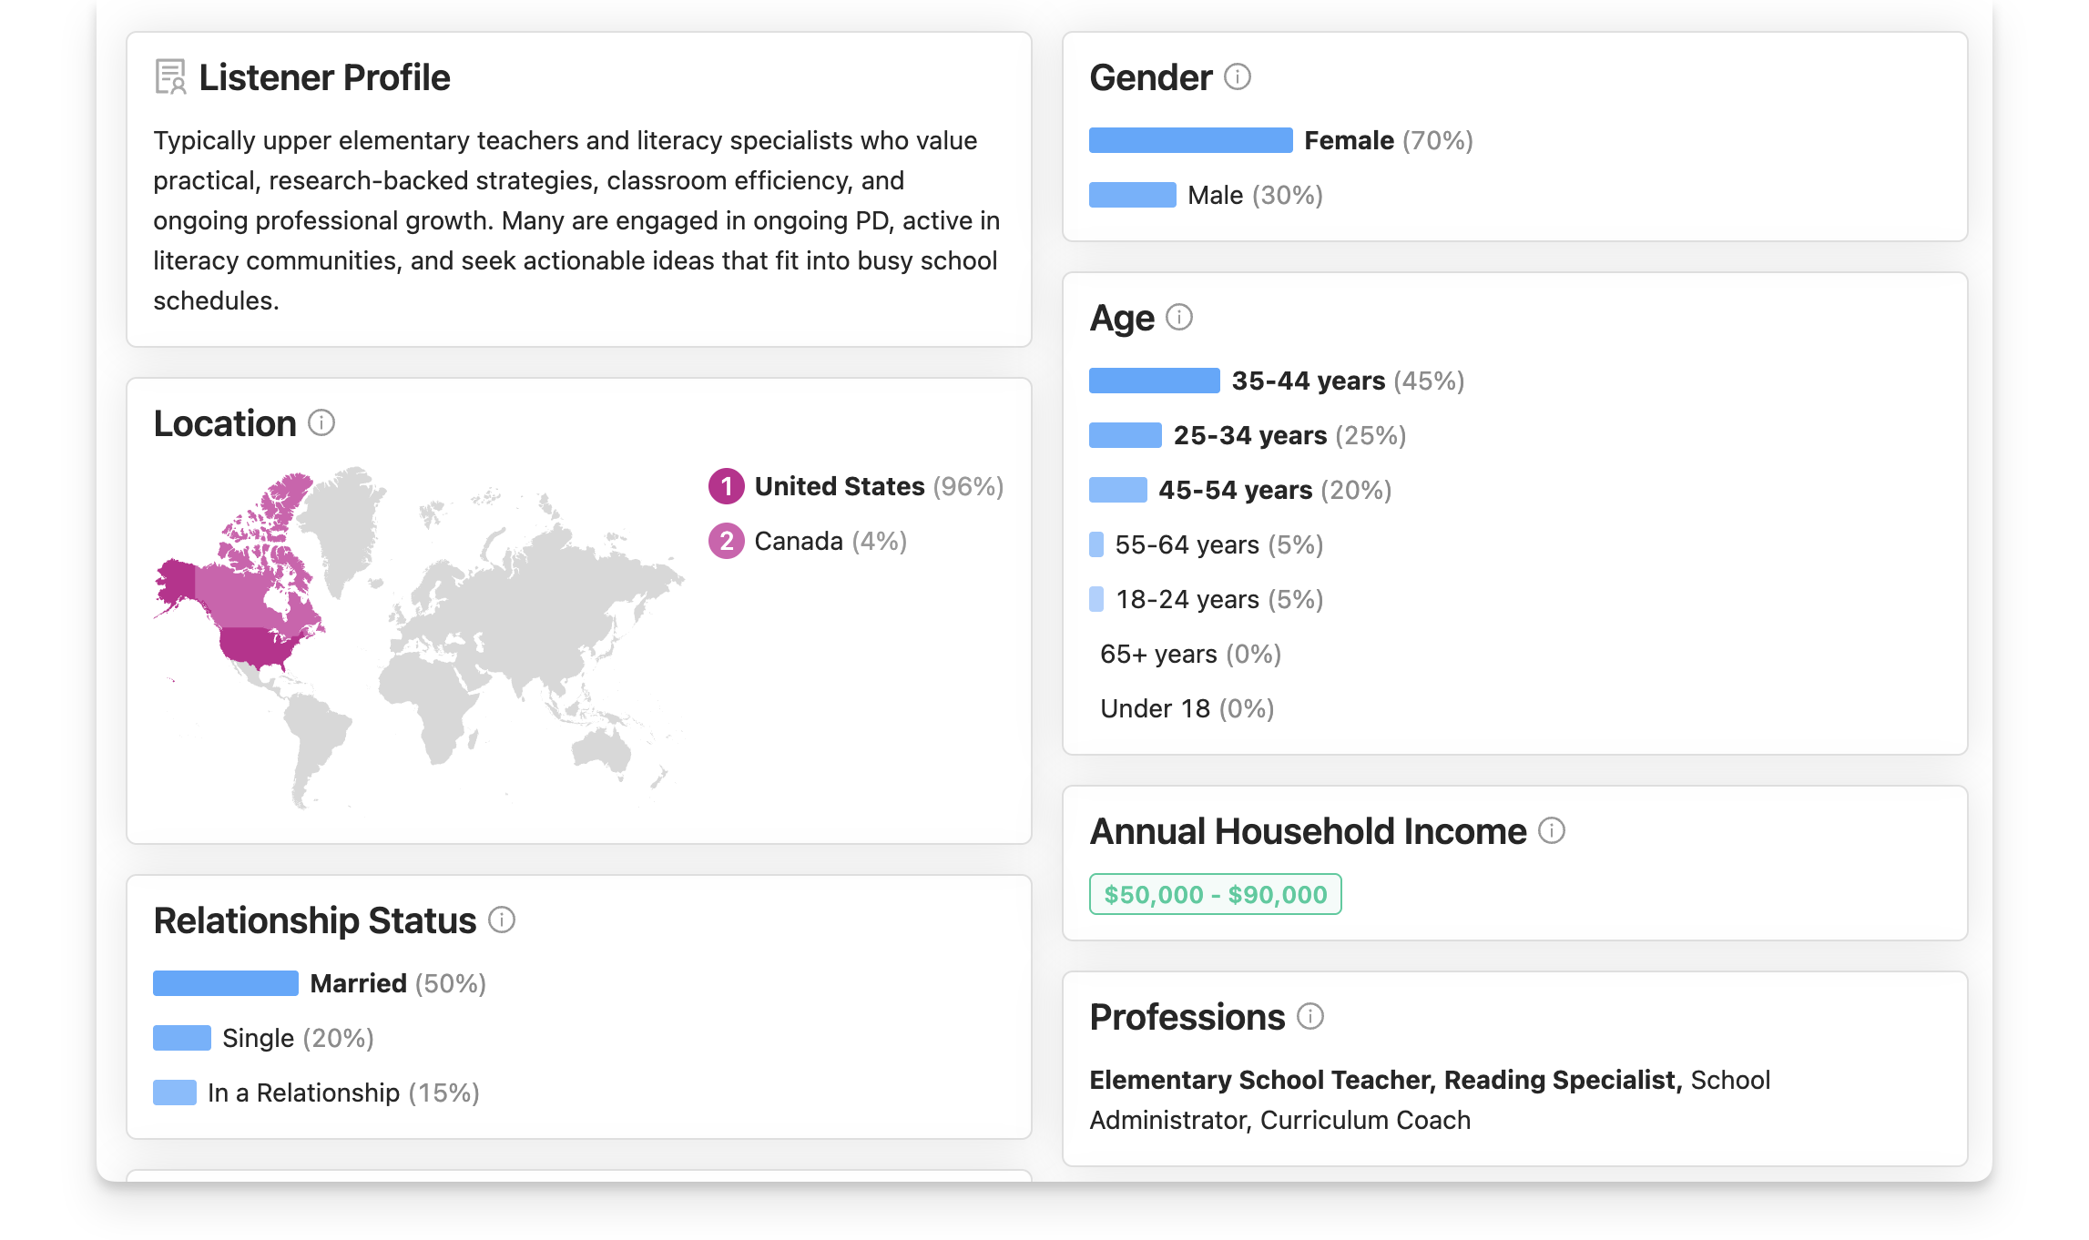Select the $50,000 - $90,000 income tag

coord(1216,894)
